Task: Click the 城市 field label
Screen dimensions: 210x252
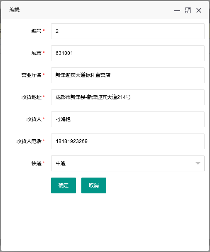Action: coord(37,53)
